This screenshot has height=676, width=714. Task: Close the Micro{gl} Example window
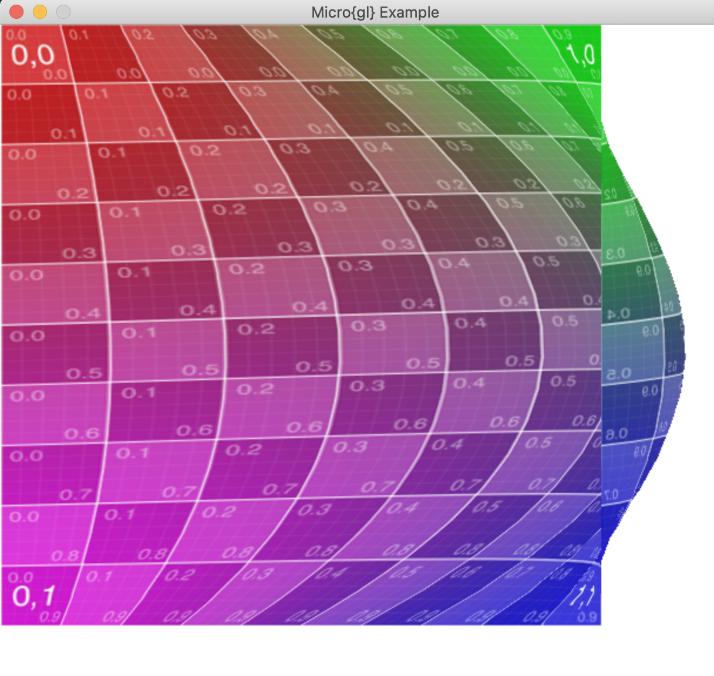16,12
